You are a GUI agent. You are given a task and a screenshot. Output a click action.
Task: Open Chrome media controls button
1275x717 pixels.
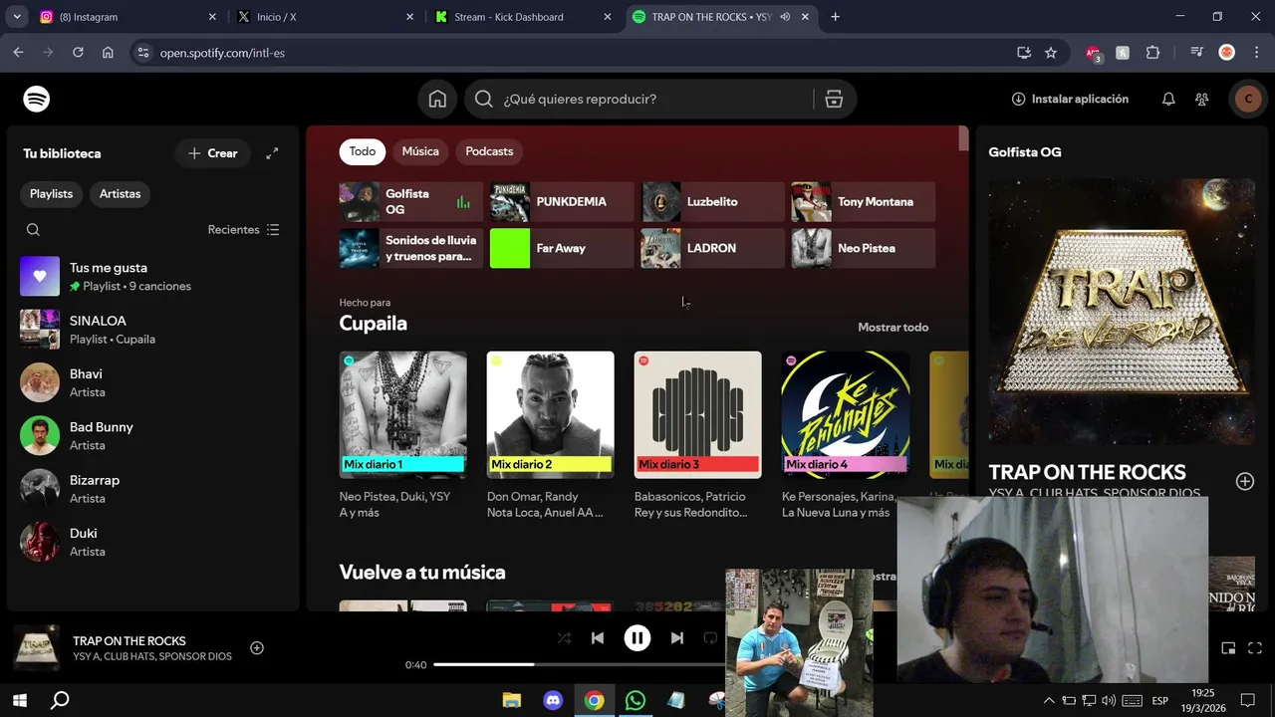click(1196, 53)
